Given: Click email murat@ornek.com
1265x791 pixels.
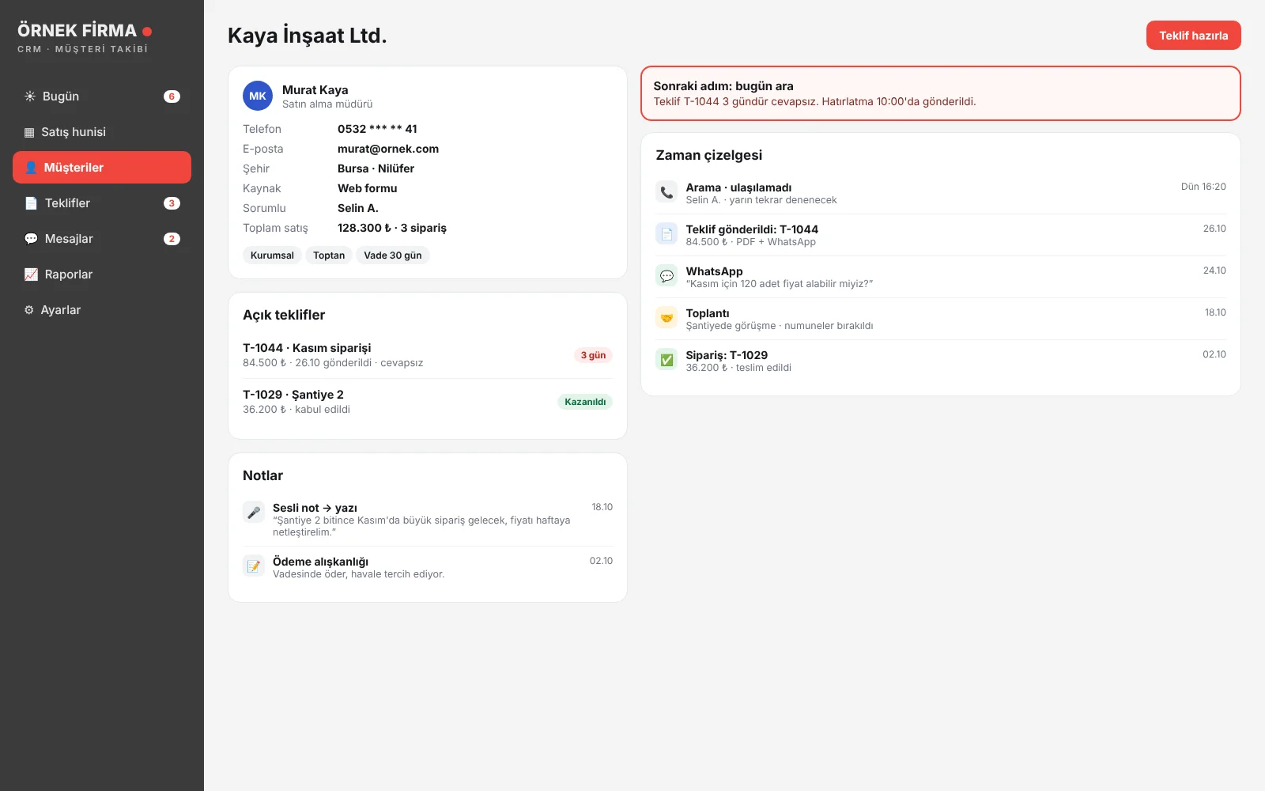Looking at the screenshot, I should tap(388, 149).
